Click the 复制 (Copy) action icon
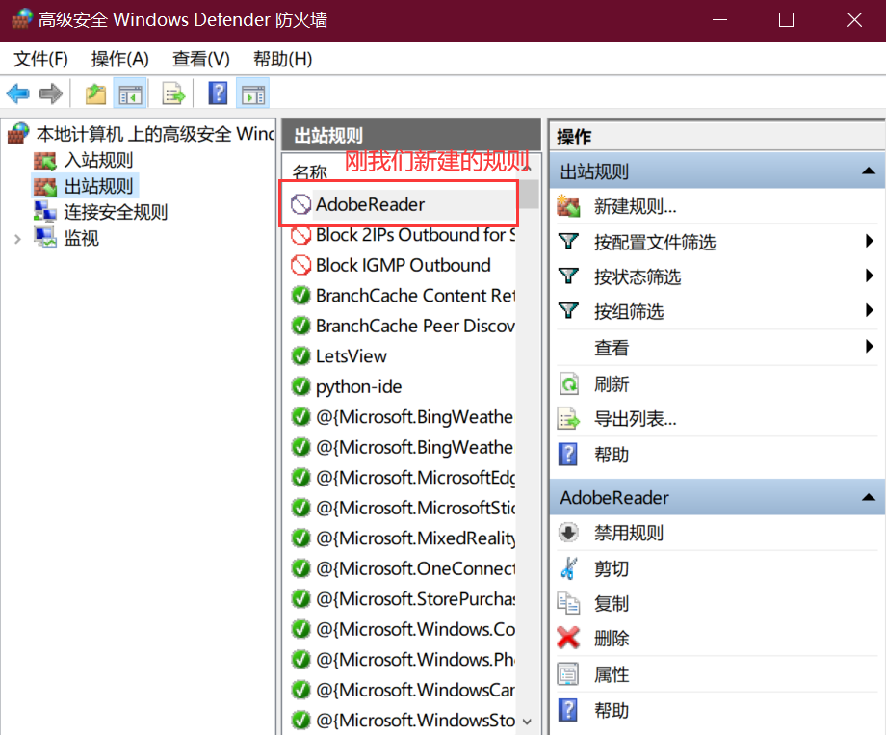 click(567, 603)
